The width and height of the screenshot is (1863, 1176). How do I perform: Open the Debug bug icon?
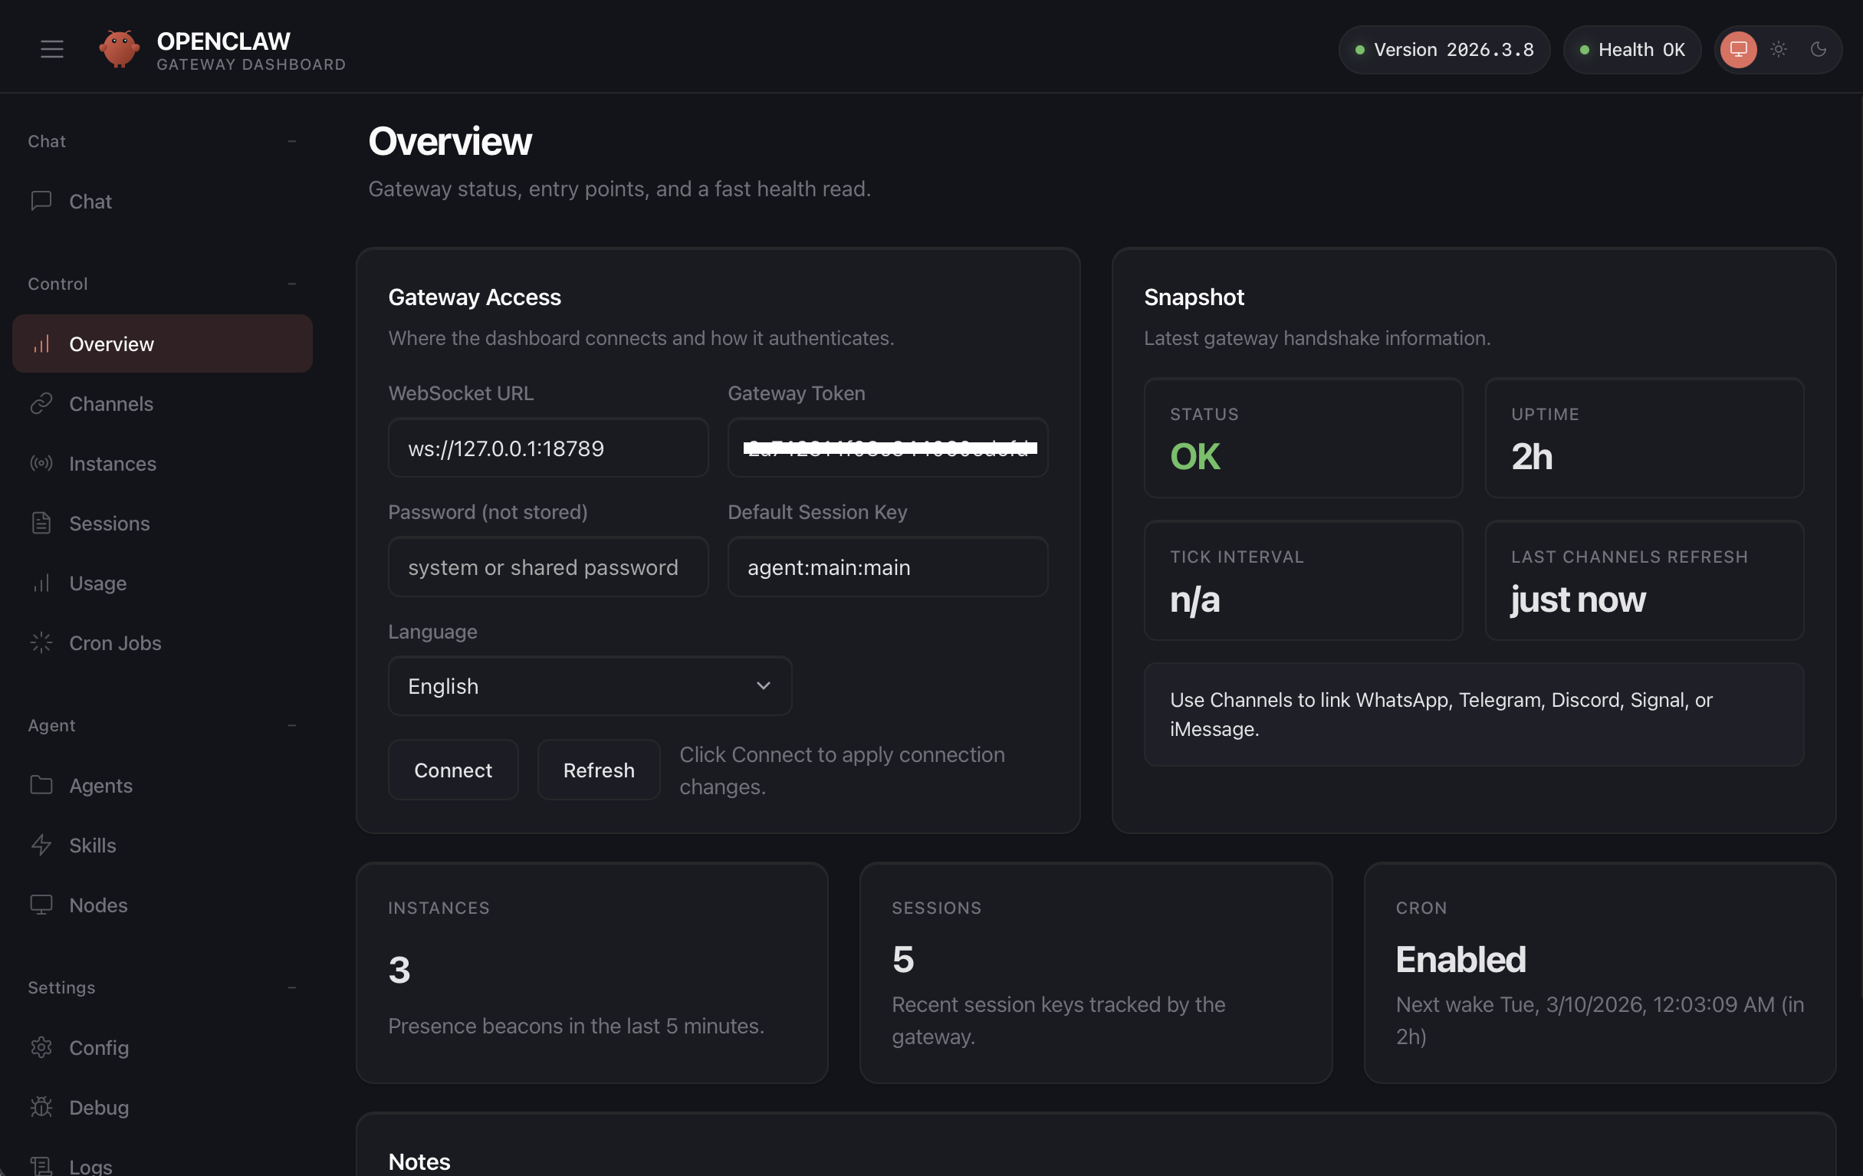[x=41, y=1107]
